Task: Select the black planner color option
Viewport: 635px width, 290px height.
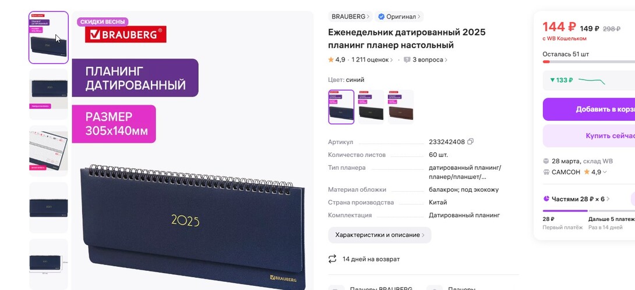Action: point(371,107)
